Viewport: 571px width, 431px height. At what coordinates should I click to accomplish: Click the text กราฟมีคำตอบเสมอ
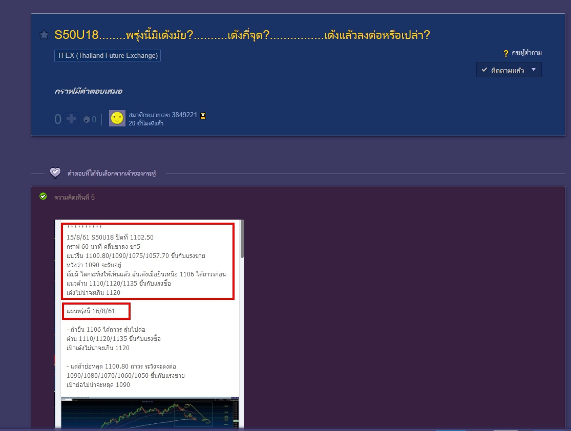(89, 91)
